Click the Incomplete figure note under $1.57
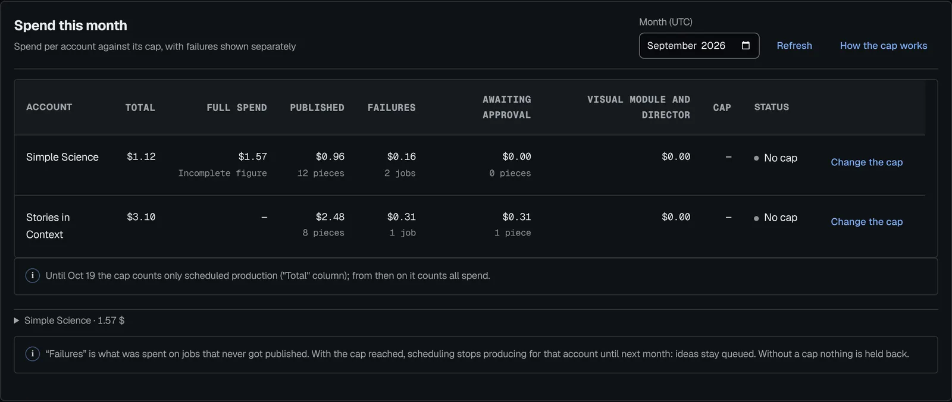Viewport: 952px width, 402px height. (x=223, y=173)
